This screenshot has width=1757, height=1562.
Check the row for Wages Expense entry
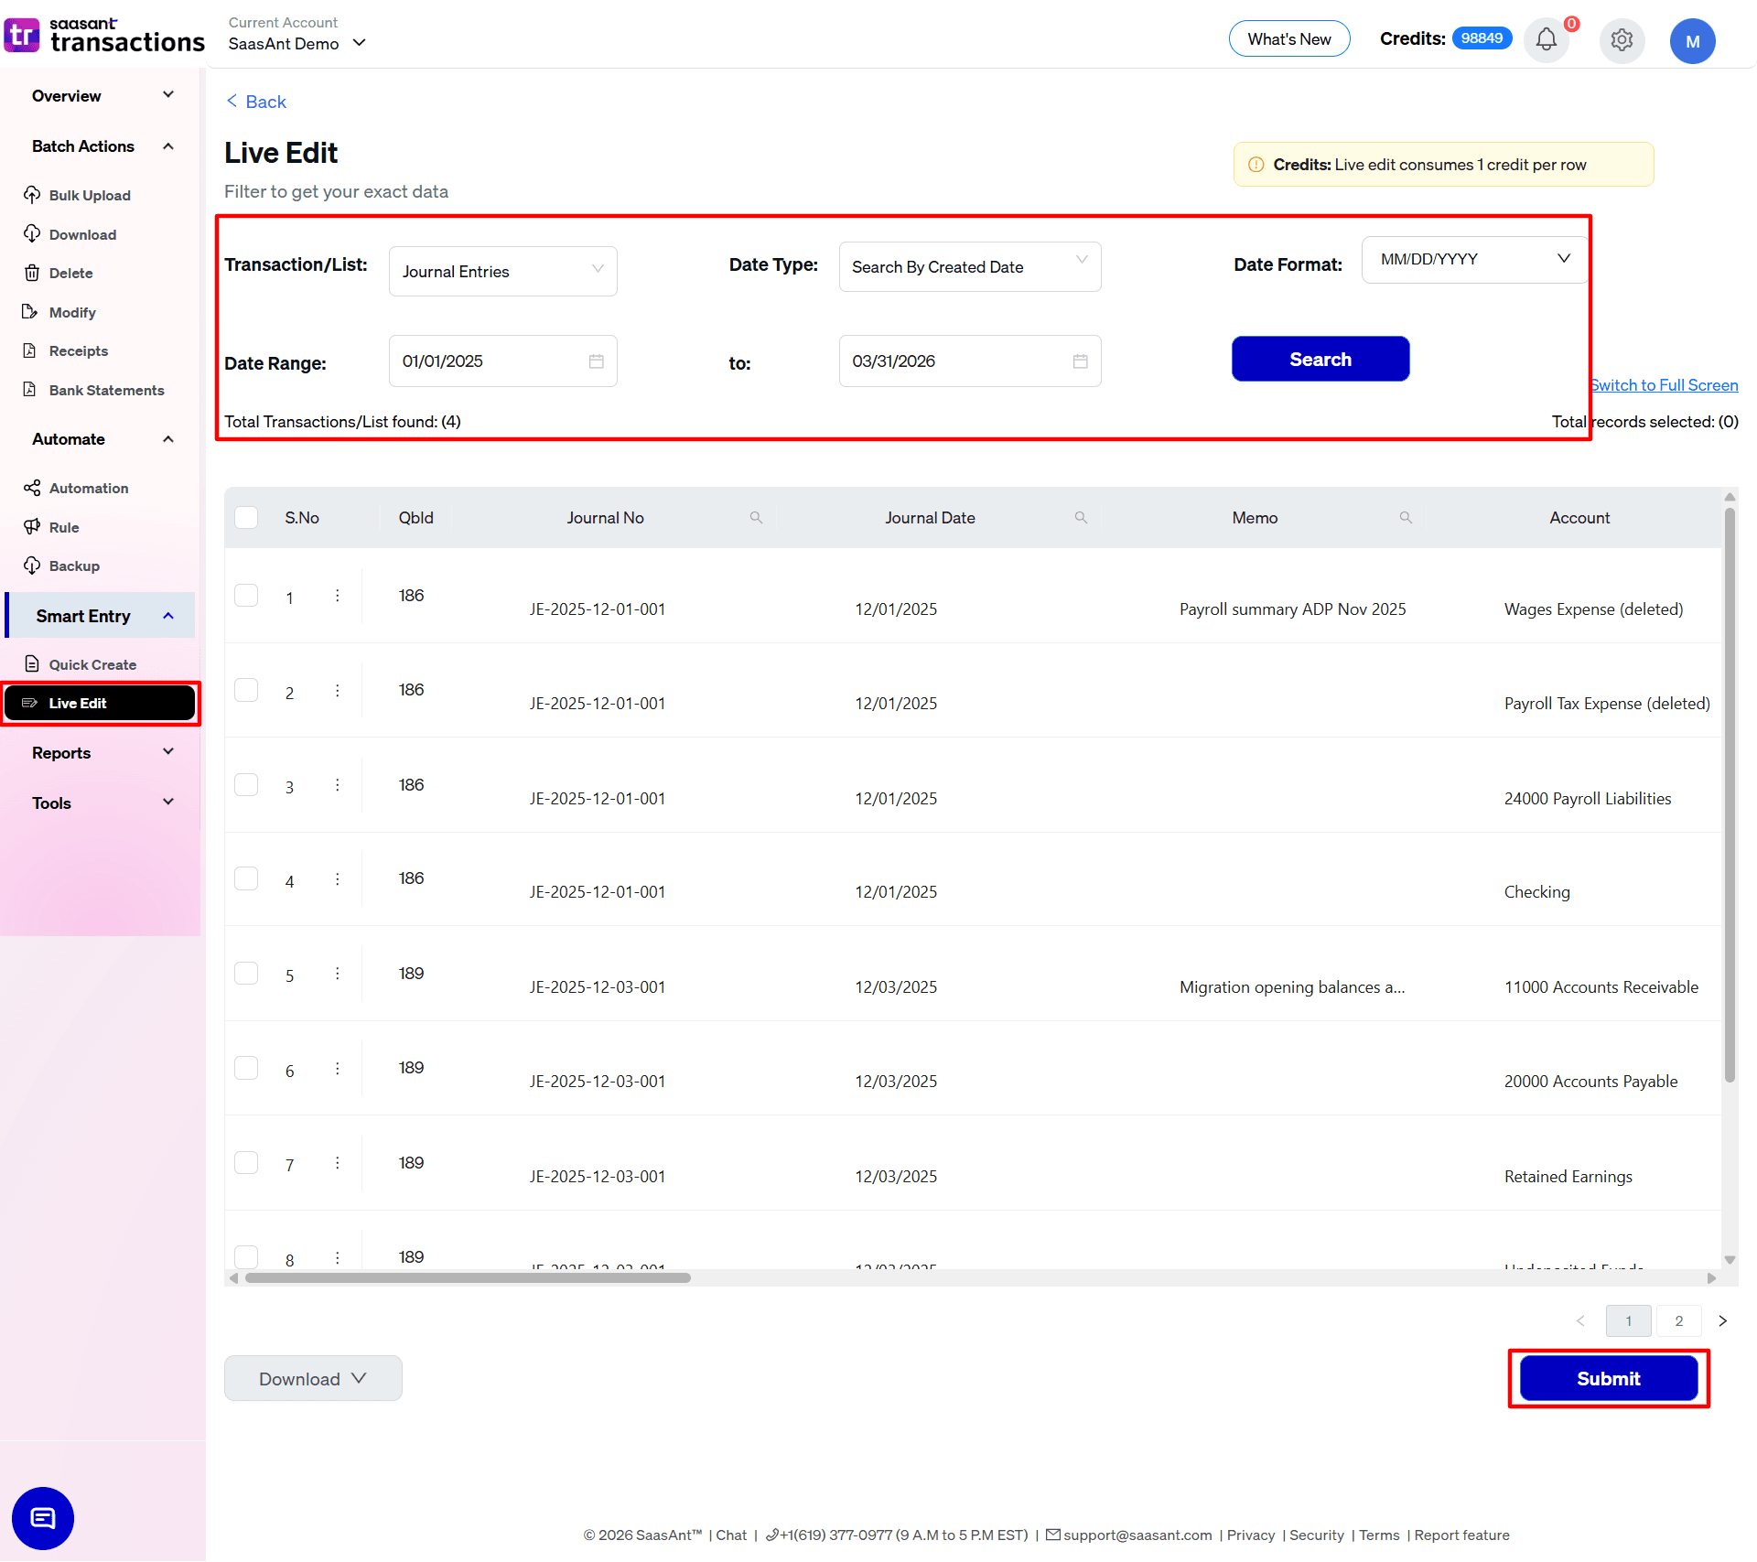[246, 595]
